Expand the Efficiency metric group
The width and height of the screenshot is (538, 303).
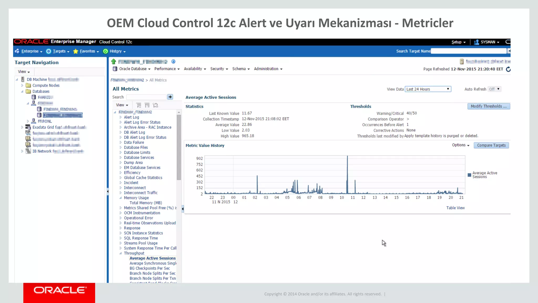click(121, 173)
